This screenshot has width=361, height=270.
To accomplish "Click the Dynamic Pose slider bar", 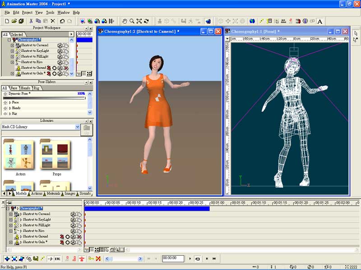I will click(44, 98).
